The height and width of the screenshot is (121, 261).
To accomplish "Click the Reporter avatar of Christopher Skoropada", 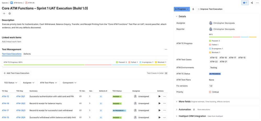I will pyautogui.click(x=211, y=29).
